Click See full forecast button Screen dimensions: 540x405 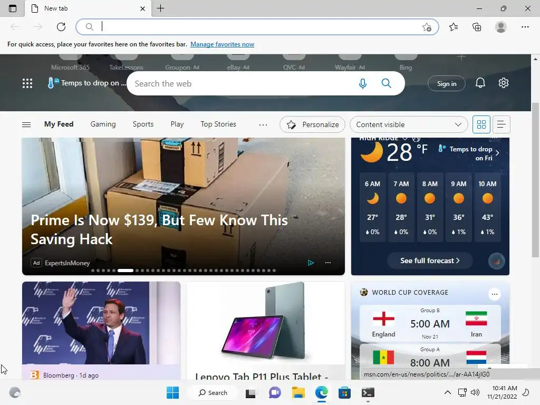pos(430,261)
